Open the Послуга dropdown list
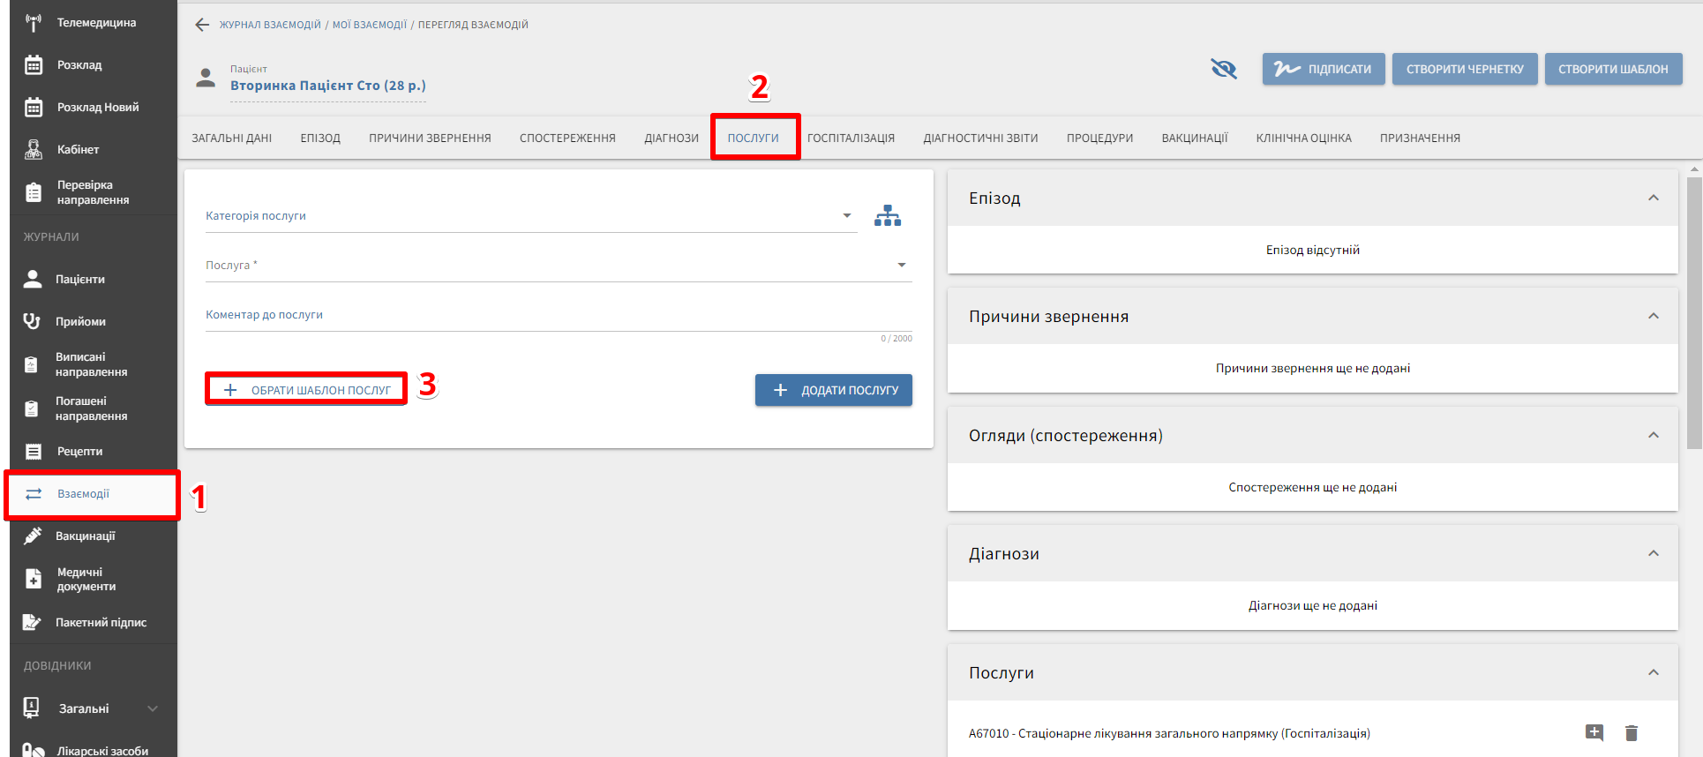The width and height of the screenshot is (1703, 757). click(901, 266)
